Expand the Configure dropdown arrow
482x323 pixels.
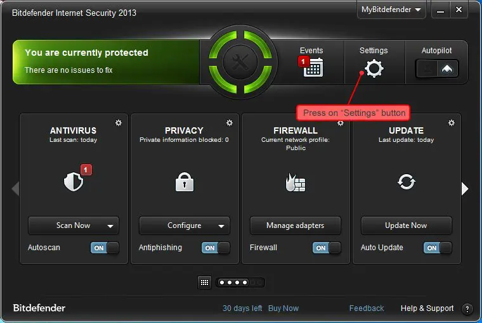tap(221, 226)
